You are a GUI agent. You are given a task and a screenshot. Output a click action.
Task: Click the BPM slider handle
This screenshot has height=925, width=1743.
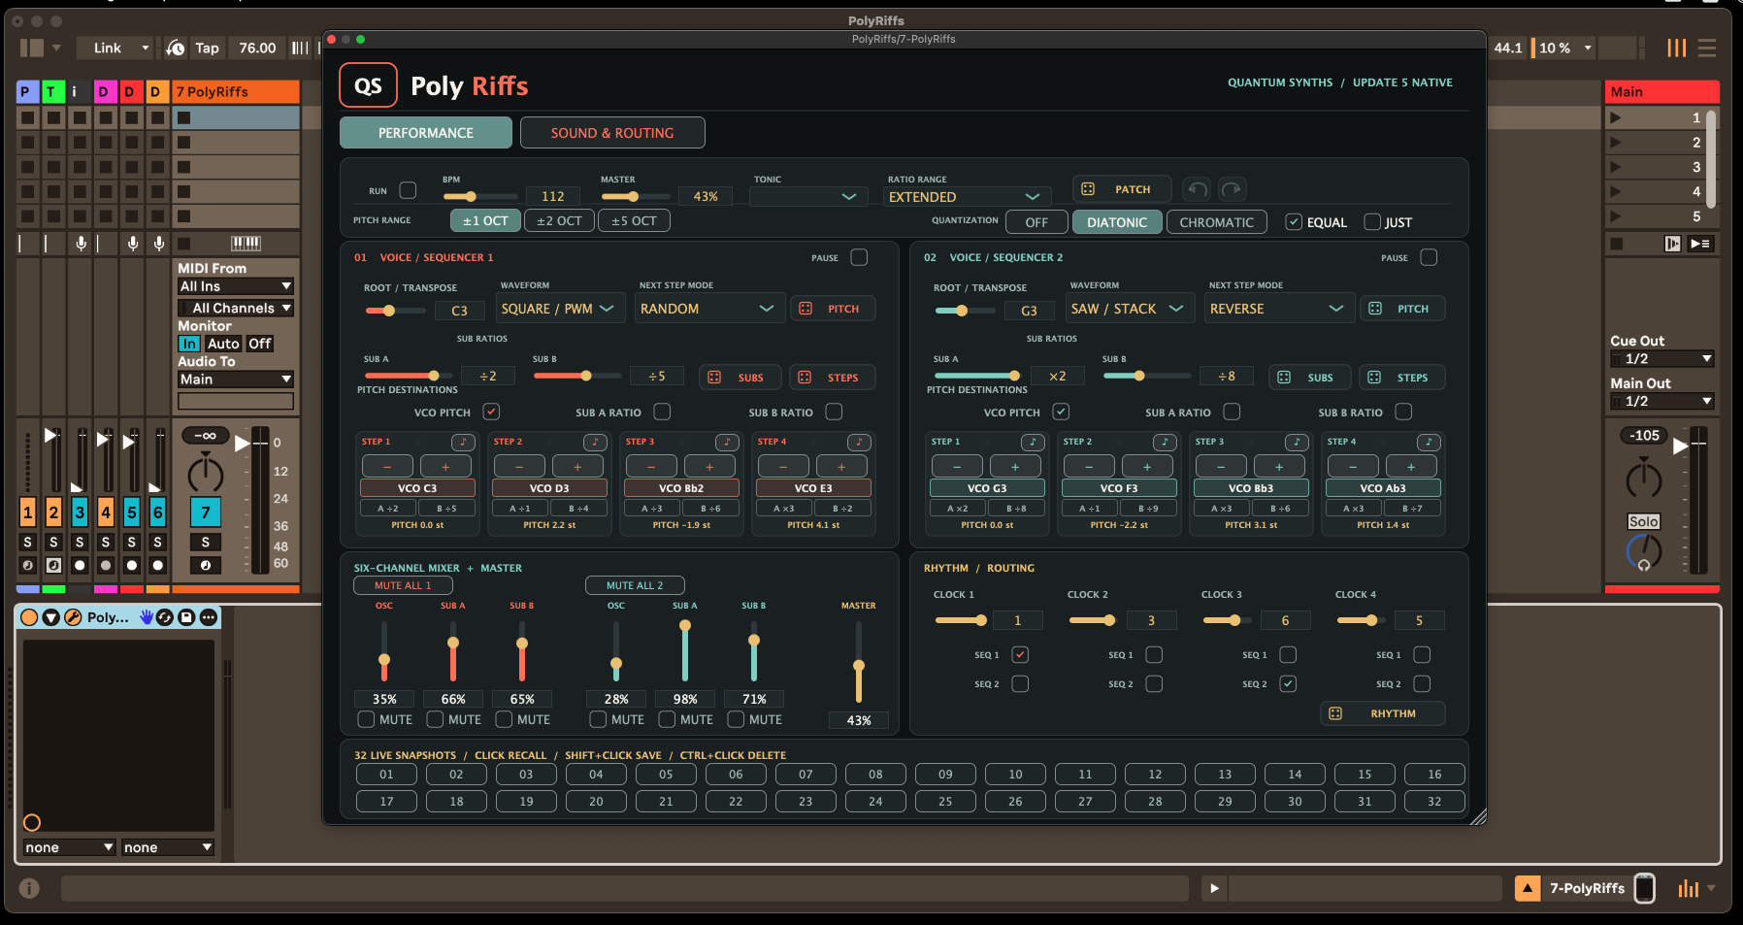pos(472,196)
